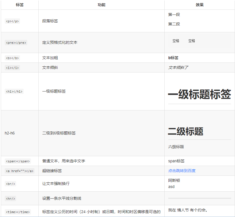This screenshot has height=217, width=235.
Task: Click the 设置一条水平线分割线 description
Action: point(62,198)
